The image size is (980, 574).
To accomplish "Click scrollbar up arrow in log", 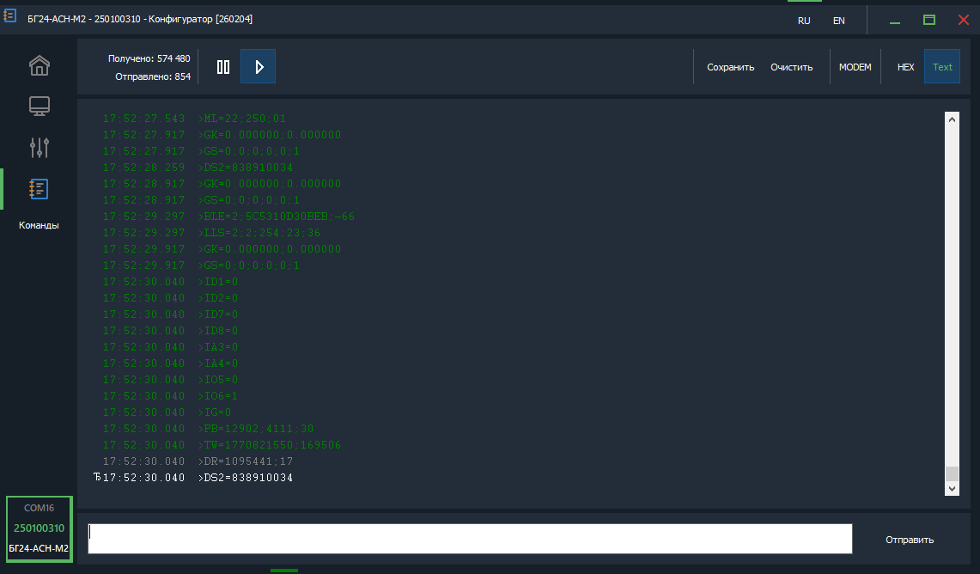I will coord(952,119).
